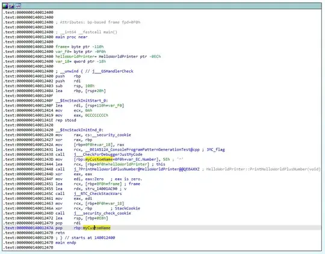Click 'mov eax, 0CCCCCCCCh' instruction
This screenshot has height=254, width=325.
click(82, 116)
